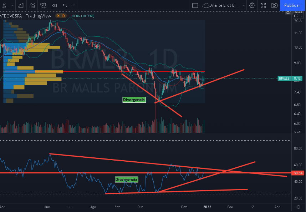Click the Set label on the time axis

tap(117, 207)
